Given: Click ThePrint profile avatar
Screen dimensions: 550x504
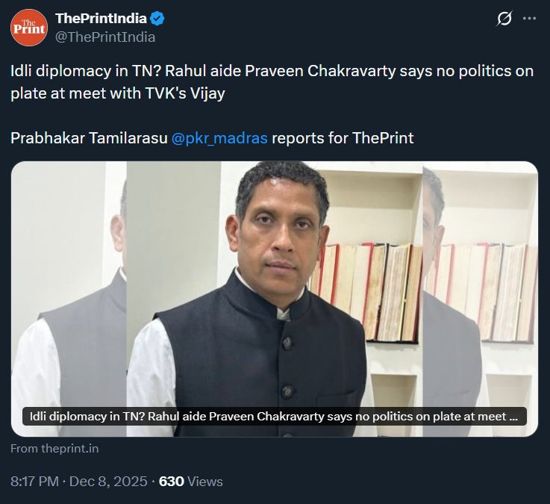Looking at the screenshot, I should (28, 28).
